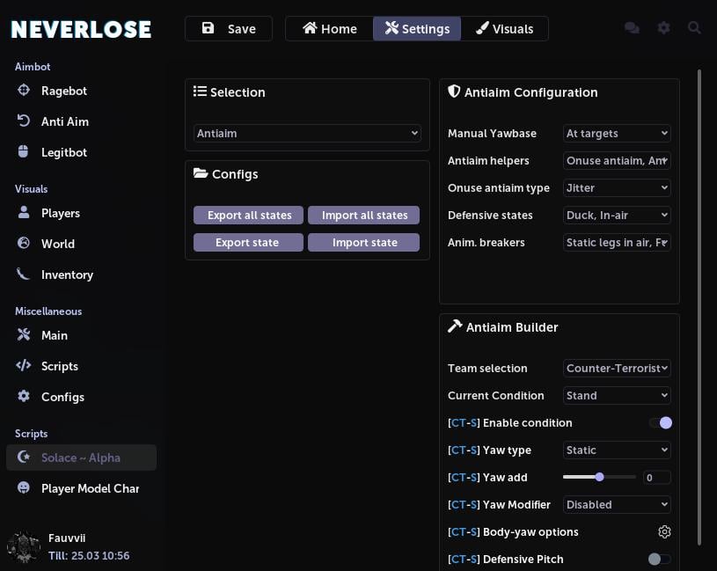Open Body-yaw options gear icon

coord(664,531)
